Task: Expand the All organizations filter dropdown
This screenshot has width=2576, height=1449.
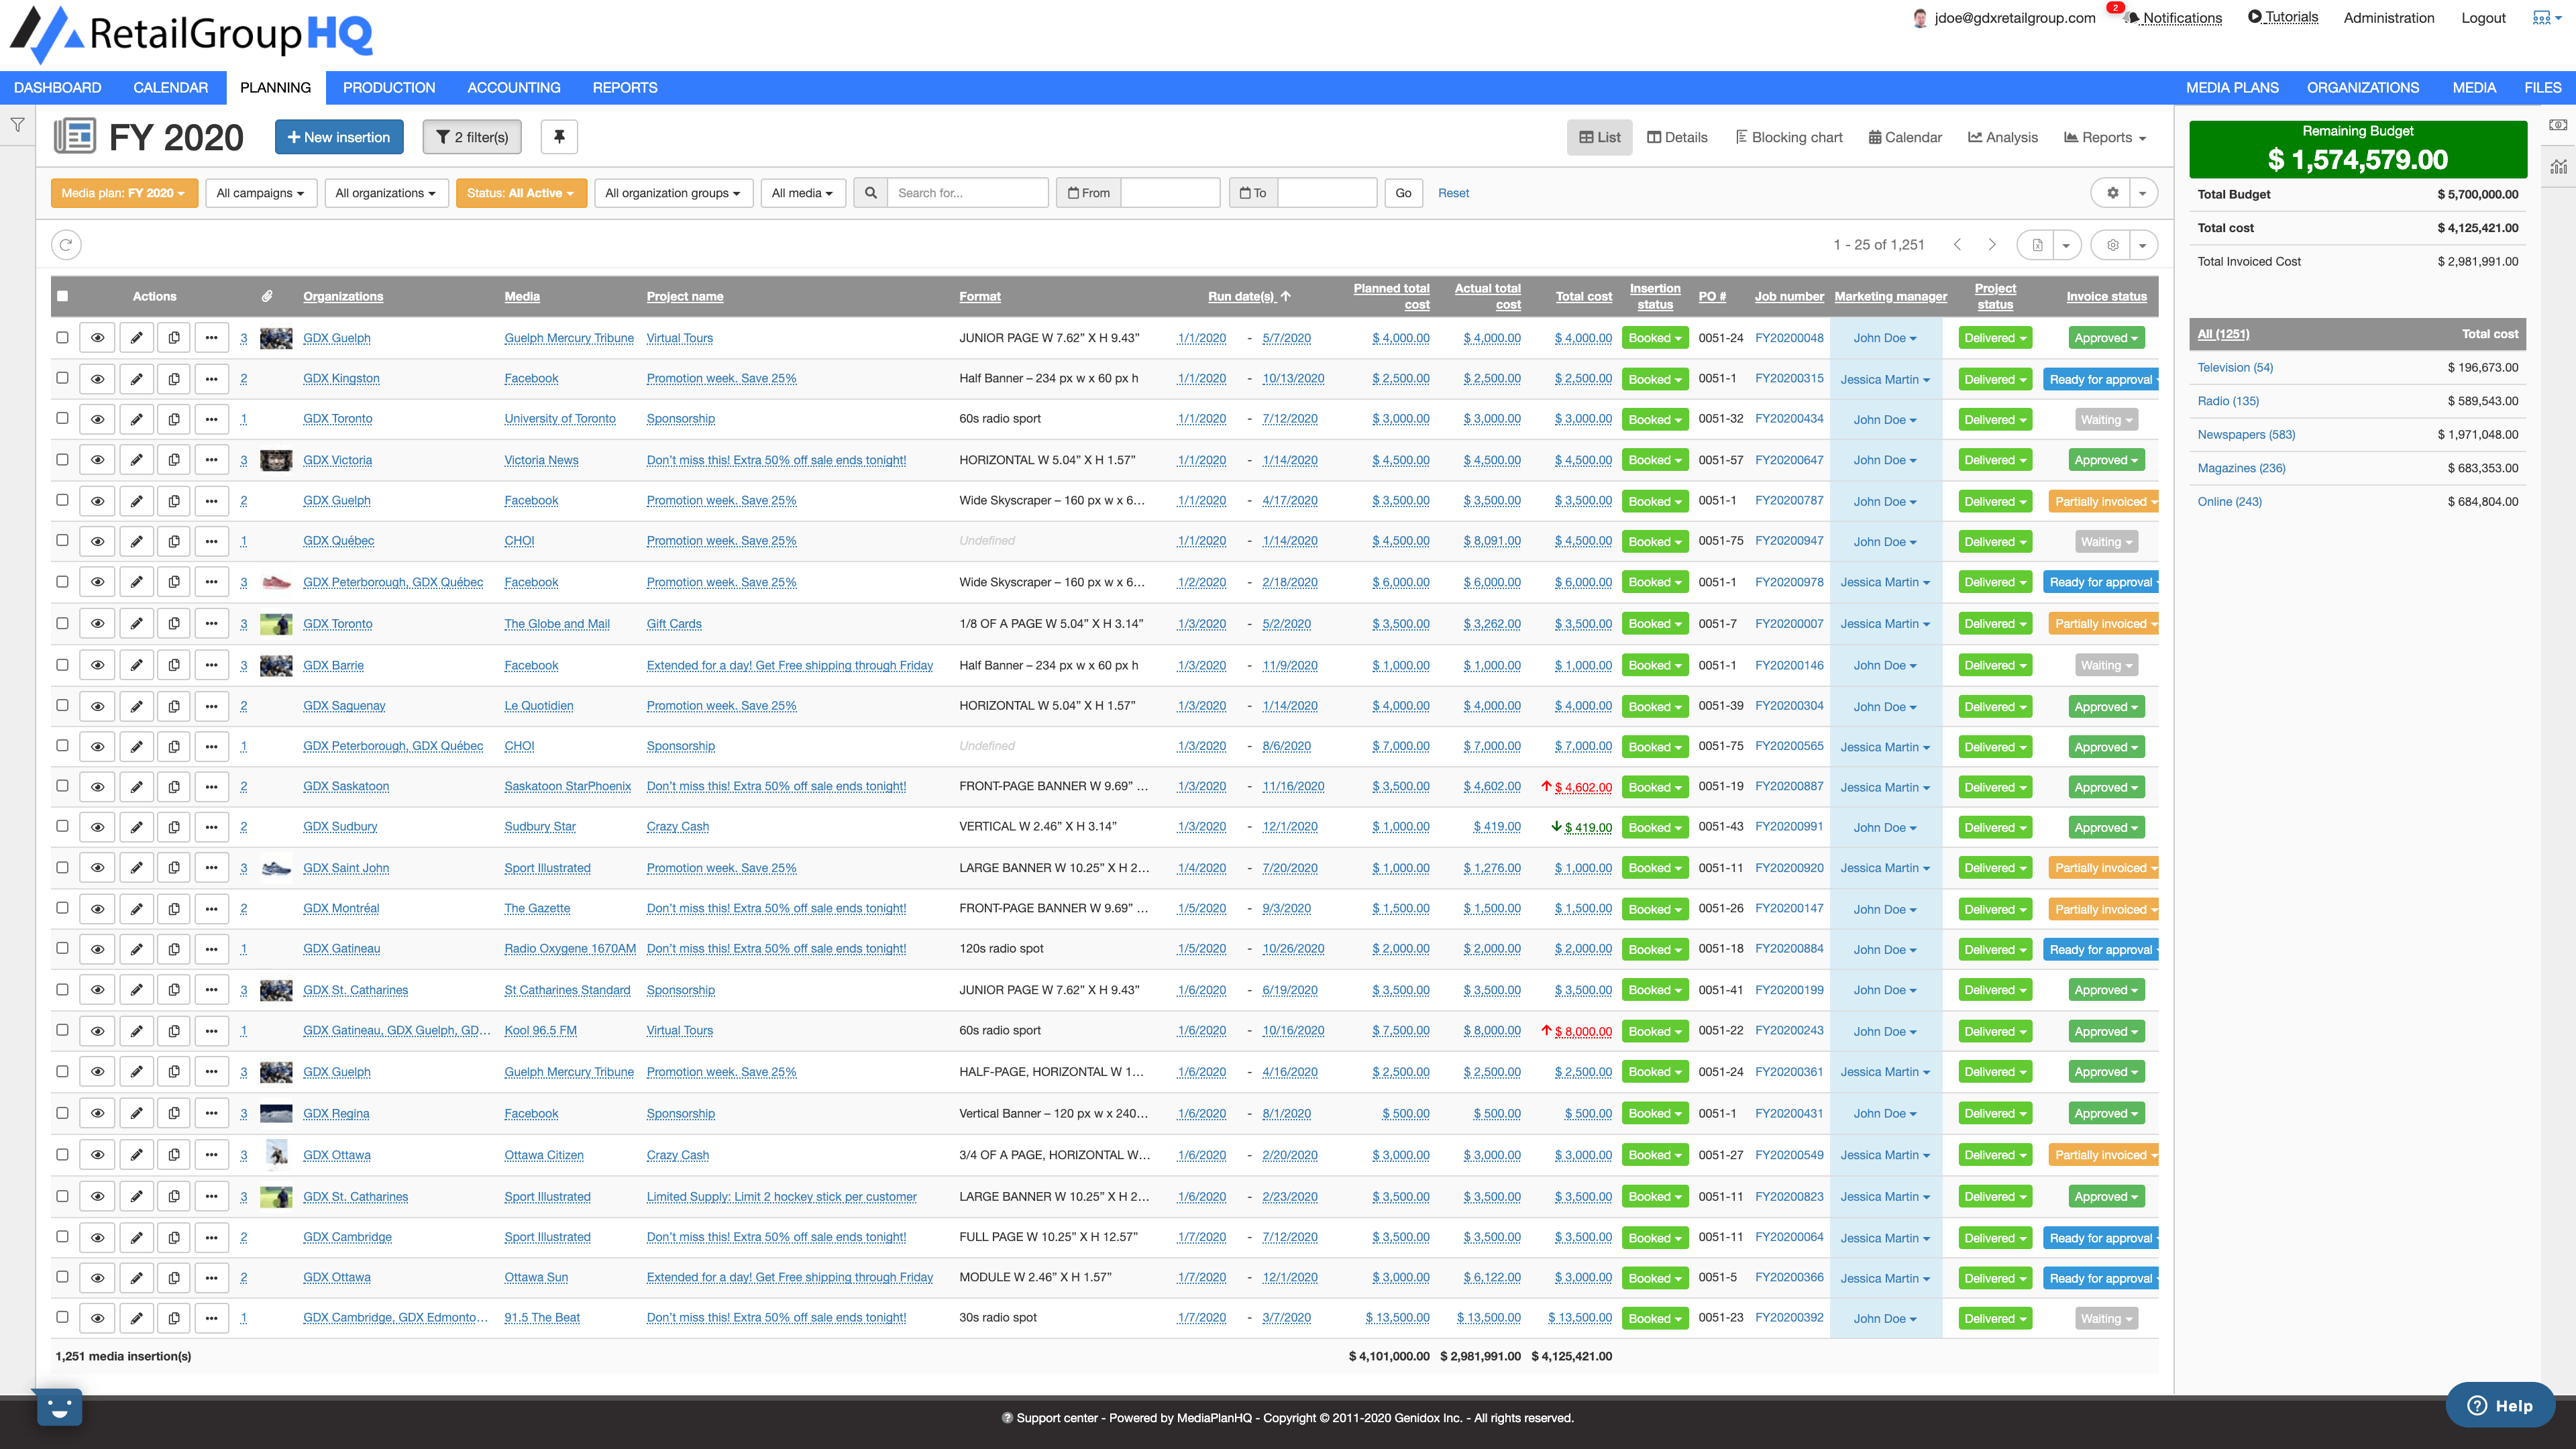Action: [x=387, y=193]
